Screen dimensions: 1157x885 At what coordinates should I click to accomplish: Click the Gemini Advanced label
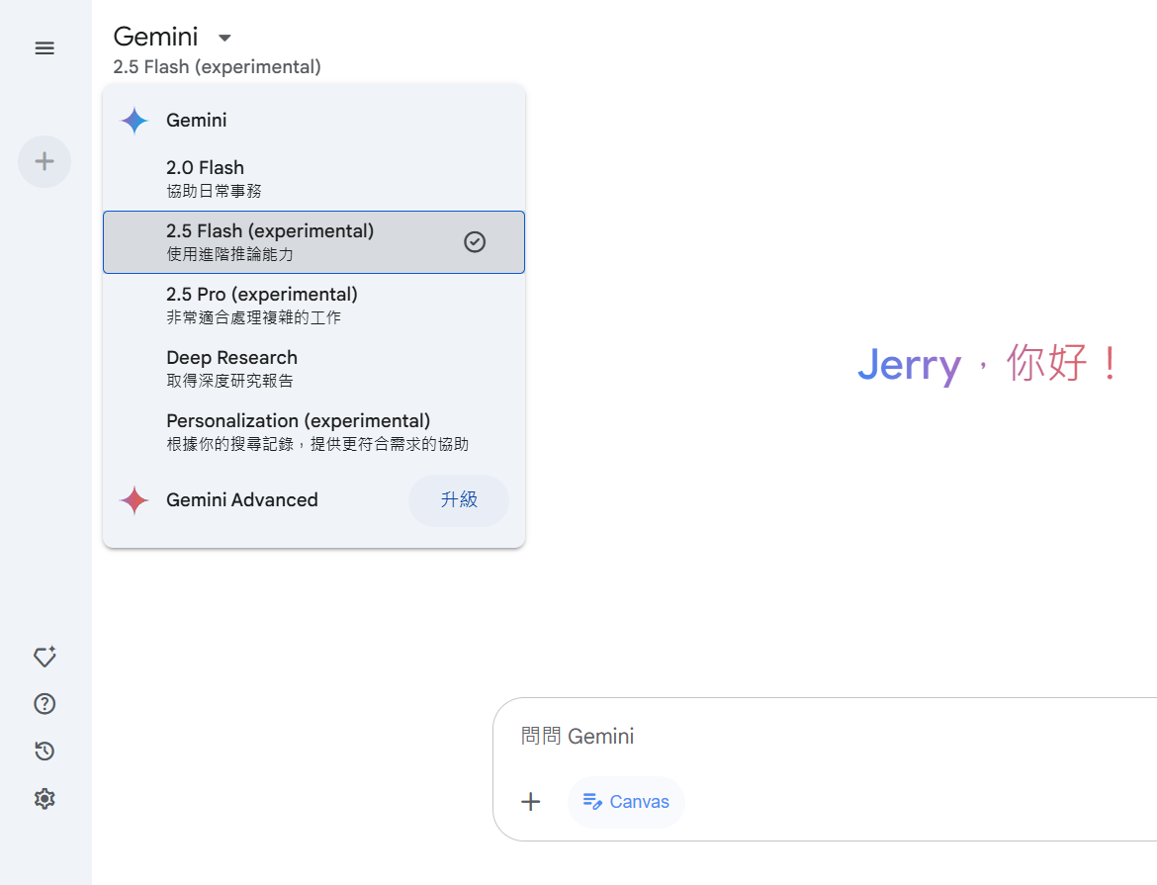(x=242, y=500)
